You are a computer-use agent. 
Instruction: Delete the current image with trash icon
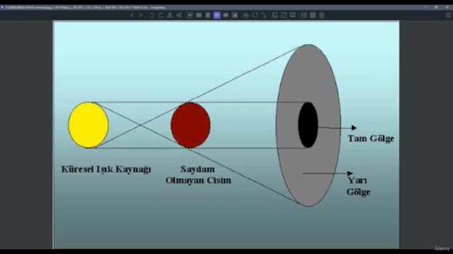(x=322, y=16)
